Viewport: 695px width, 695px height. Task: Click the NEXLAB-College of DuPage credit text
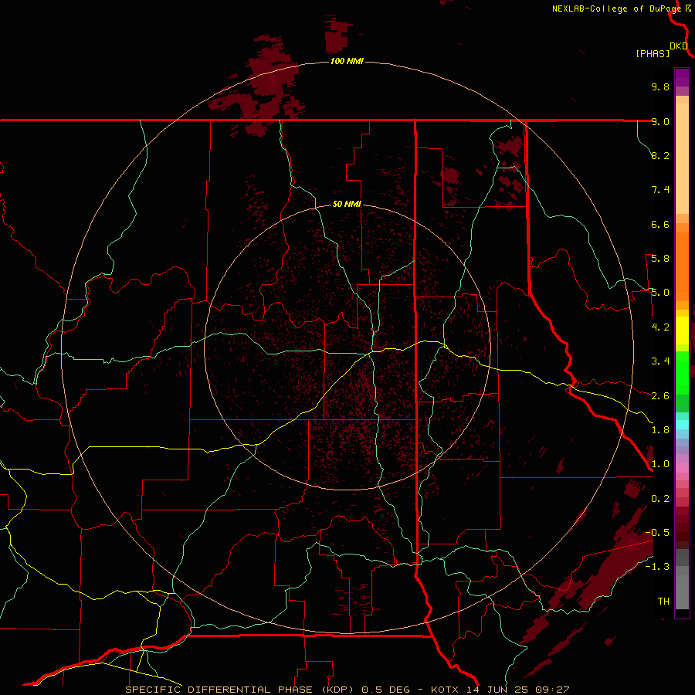(616, 8)
